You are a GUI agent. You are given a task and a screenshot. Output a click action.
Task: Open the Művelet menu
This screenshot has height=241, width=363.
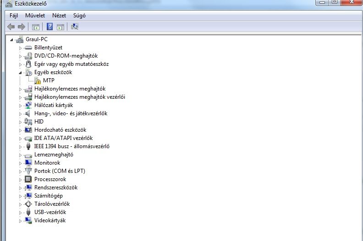[x=35, y=16]
